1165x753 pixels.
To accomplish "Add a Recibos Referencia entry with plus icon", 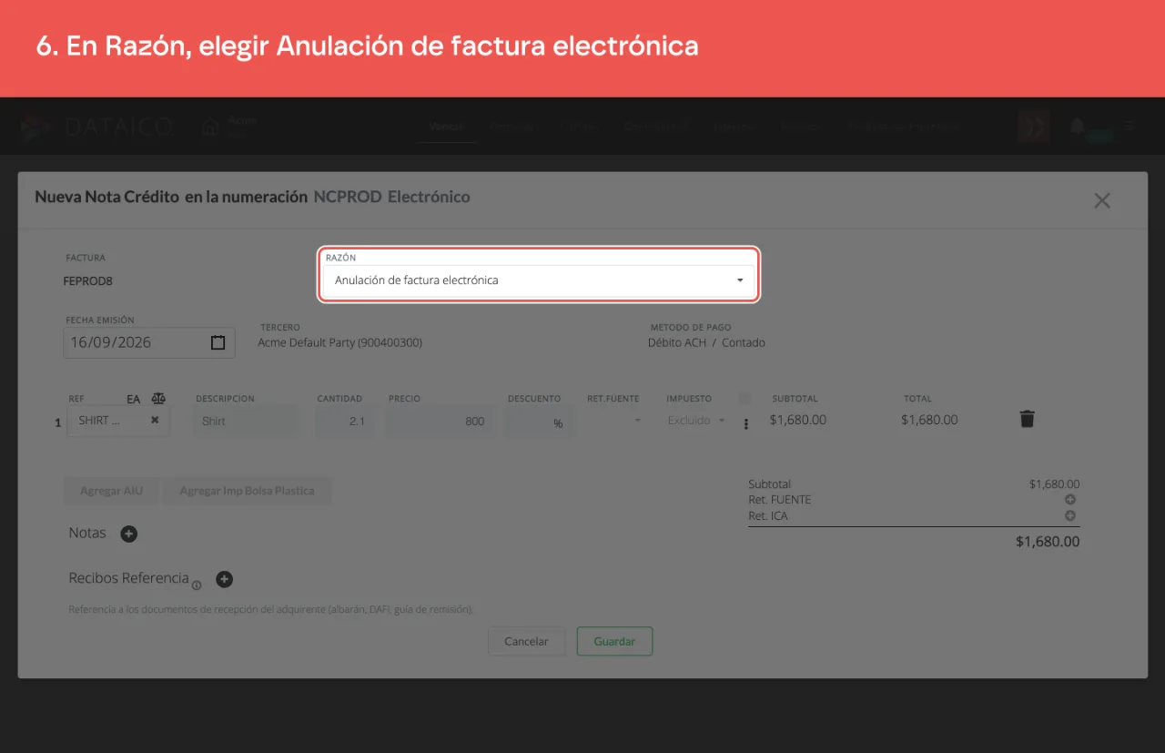I will point(225,579).
